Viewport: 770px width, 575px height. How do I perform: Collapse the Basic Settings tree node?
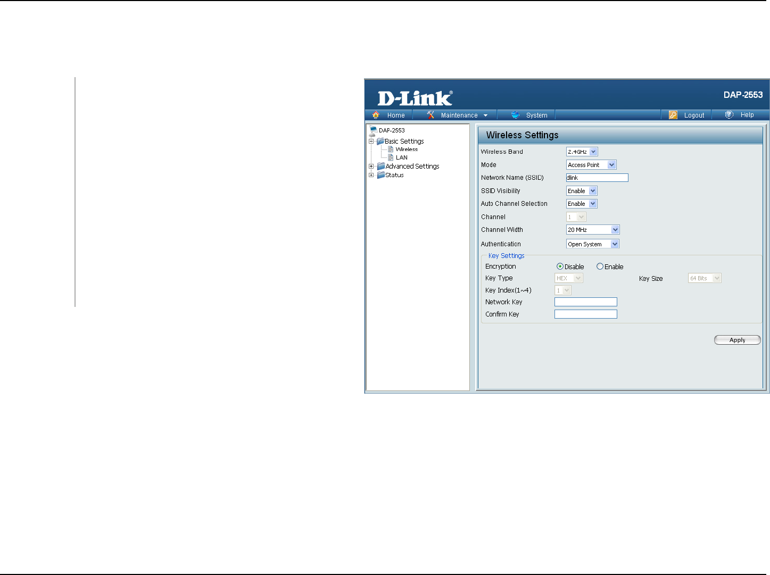coord(371,141)
